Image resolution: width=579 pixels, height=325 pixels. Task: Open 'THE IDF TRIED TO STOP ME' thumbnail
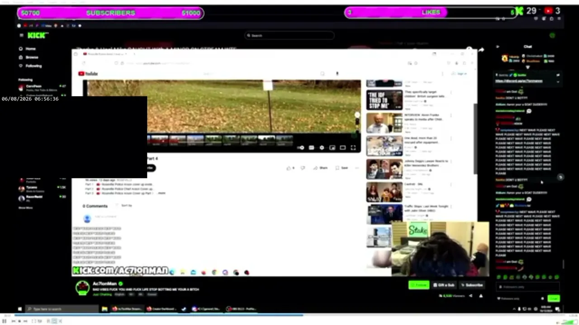pyautogui.click(x=384, y=100)
